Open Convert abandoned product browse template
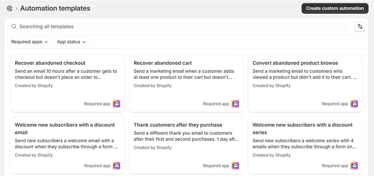This screenshot has height=176, width=374. (305, 83)
